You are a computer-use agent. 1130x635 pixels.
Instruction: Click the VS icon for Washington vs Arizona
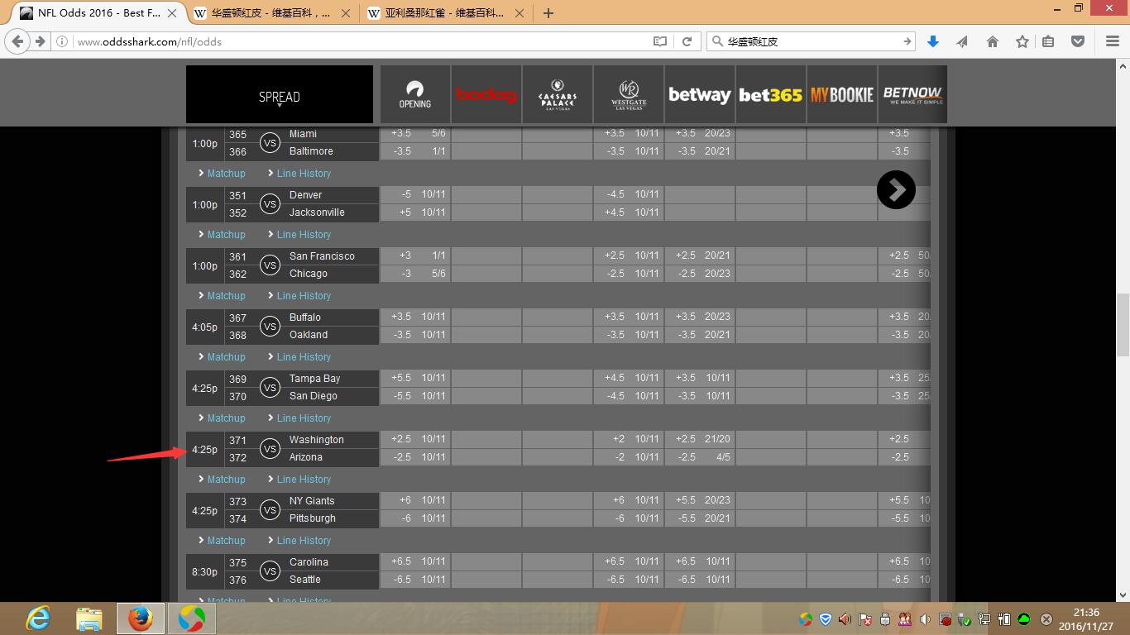click(270, 449)
